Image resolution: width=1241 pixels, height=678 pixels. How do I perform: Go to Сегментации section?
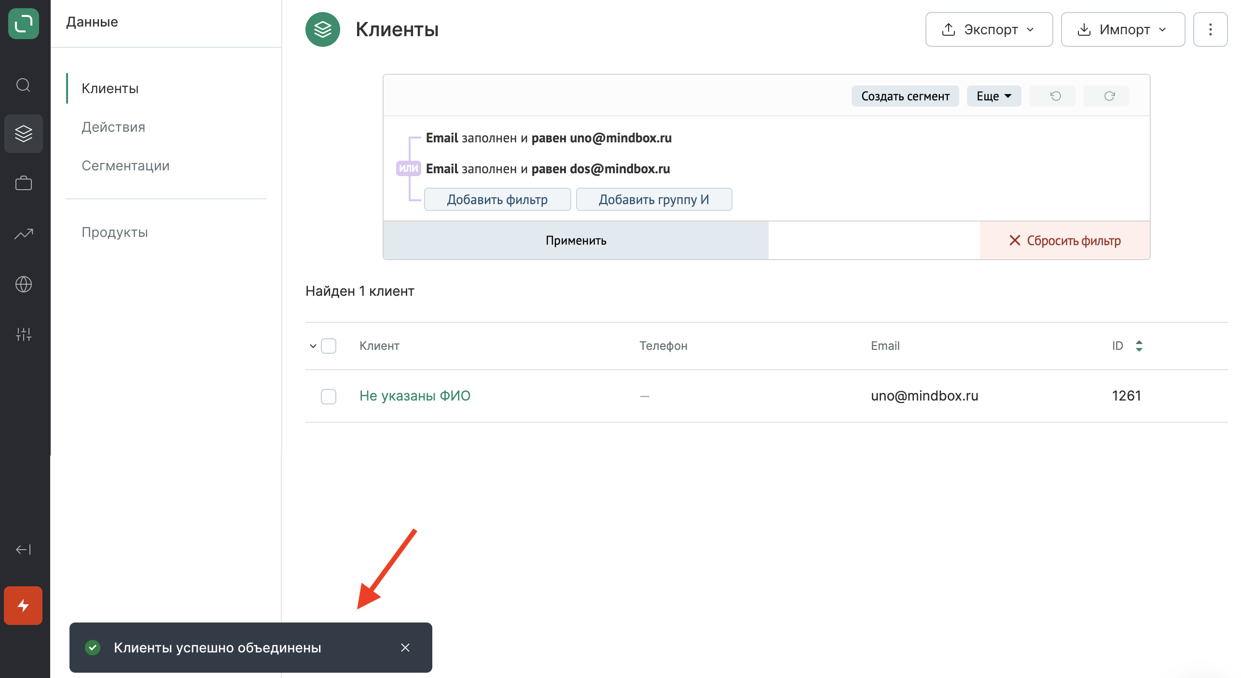tap(125, 166)
